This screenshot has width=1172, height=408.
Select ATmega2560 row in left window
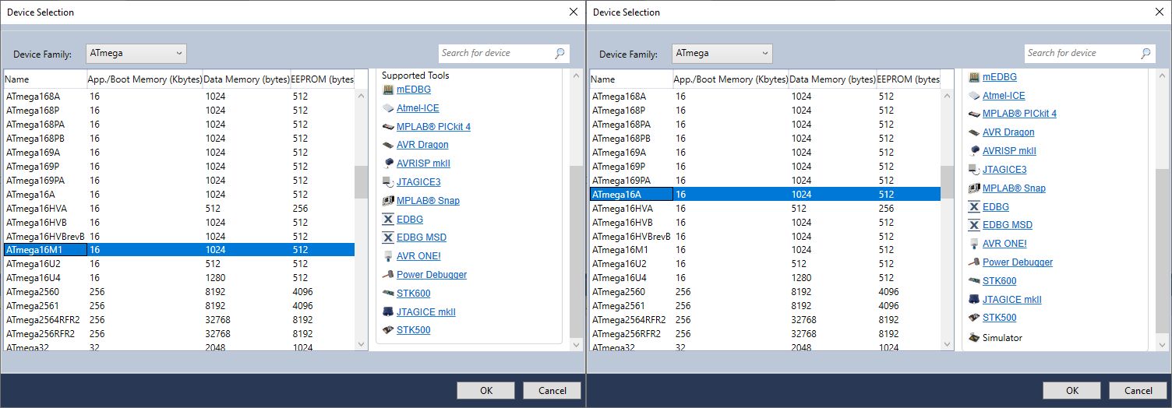pyautogui.click(x=179, y=292)
